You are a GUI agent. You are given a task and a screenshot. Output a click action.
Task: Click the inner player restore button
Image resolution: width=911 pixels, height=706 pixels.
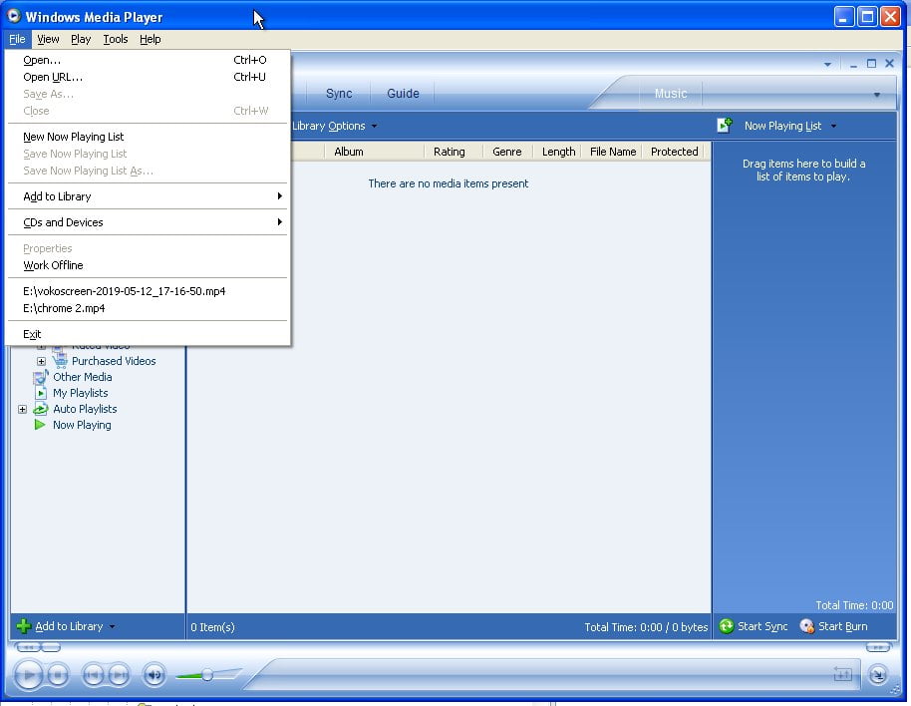pyautogui.click(x=871, y=64)
